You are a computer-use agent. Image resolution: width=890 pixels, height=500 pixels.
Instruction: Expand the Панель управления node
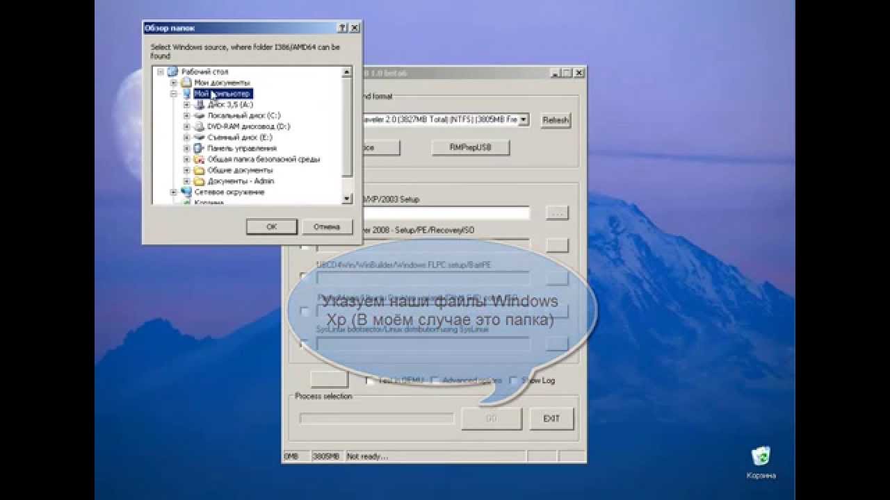pyautogui.click(x=187, y=149)
